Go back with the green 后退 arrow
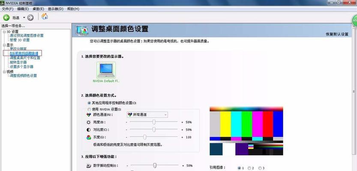This screenshot has width=357, height=171. 6,18
